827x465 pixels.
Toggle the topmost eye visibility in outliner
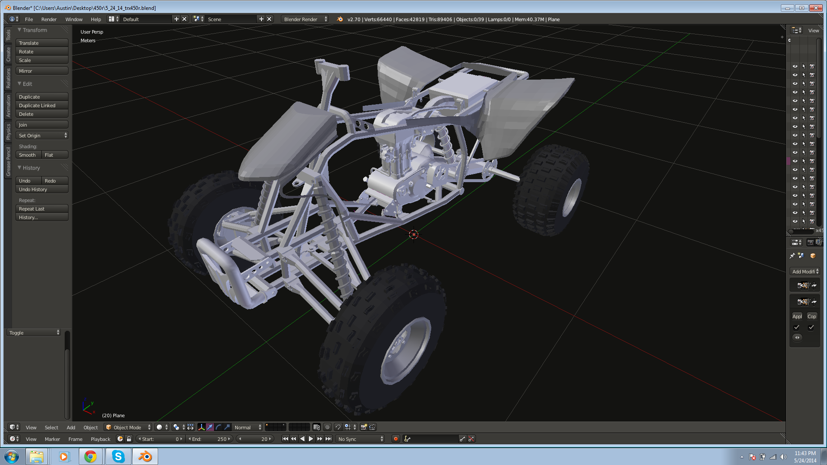click(795, 66)
